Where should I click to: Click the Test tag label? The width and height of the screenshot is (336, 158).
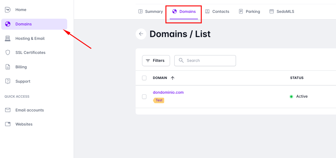159,100
